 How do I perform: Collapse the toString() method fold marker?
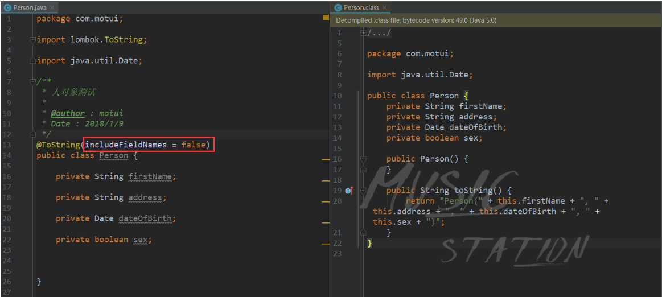363,191
